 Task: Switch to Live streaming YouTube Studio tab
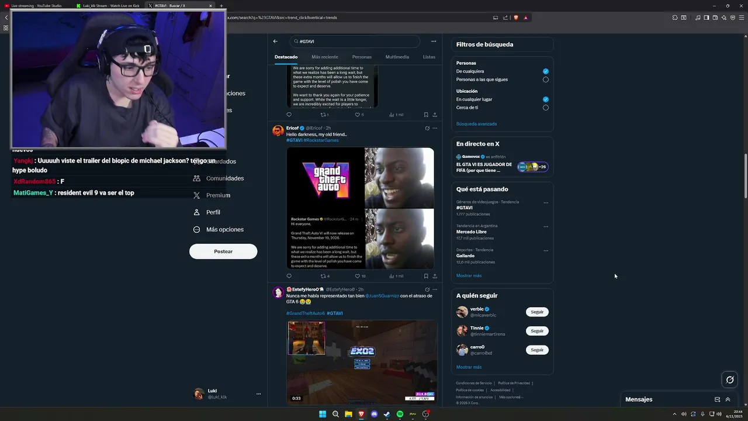36,6
